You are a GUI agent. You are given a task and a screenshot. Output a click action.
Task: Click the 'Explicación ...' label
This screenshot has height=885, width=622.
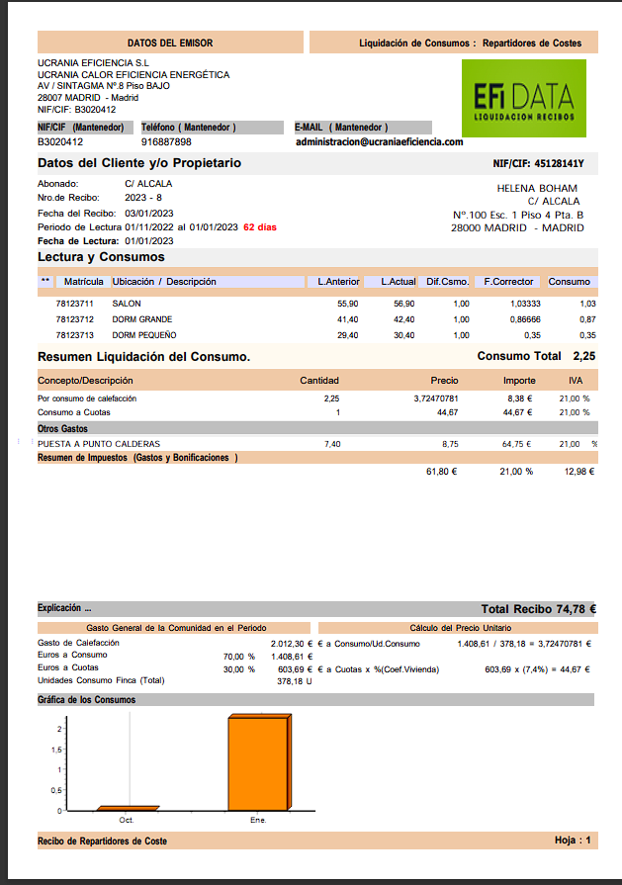[64, 608]
